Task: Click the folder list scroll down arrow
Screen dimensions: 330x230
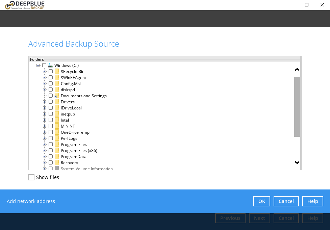Action: 297,162
